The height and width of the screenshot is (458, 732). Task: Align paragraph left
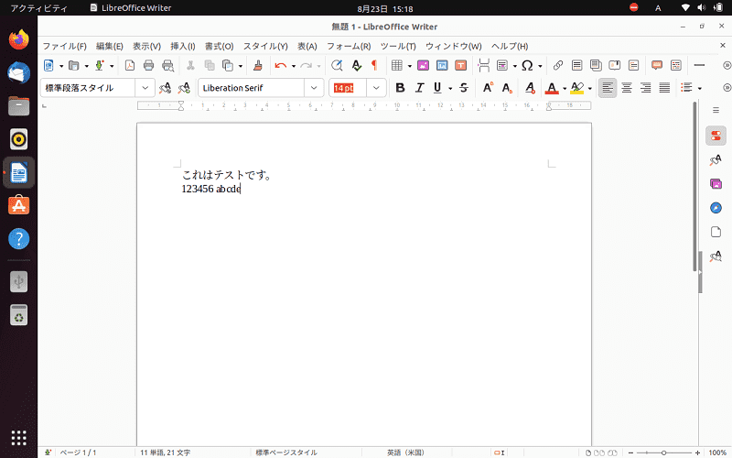point(608,88)
